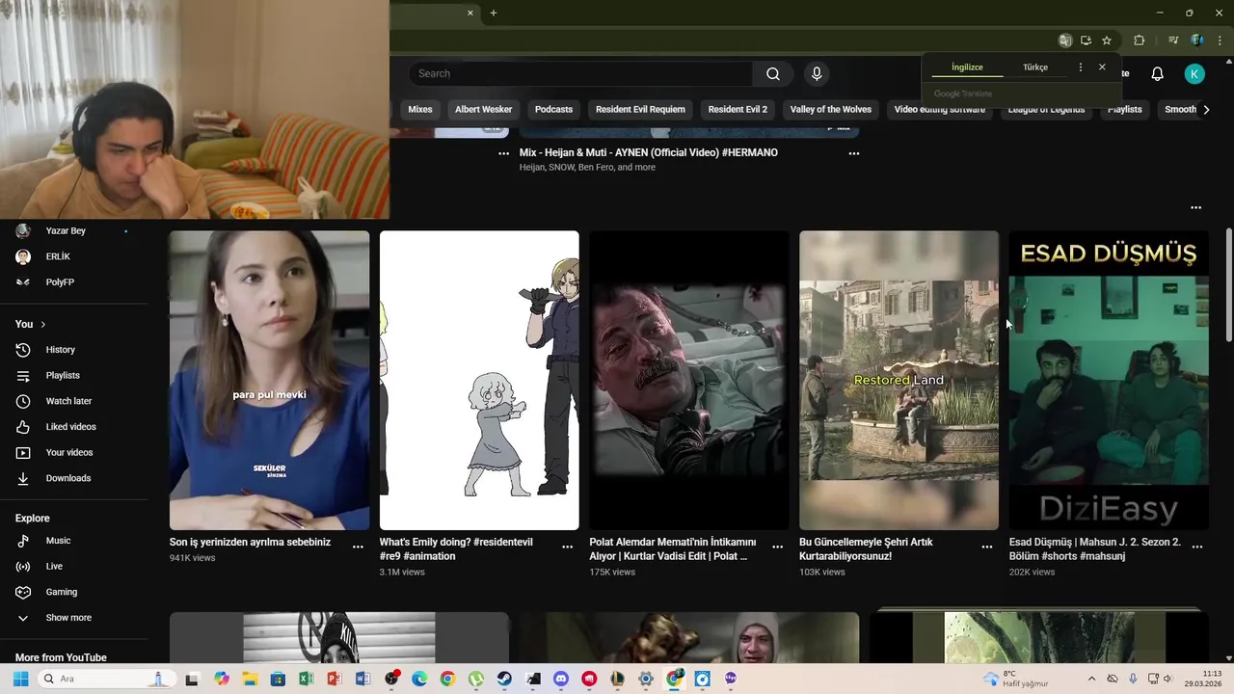Click the YouTube search input field
This screenshot has height=694, width=1234.
(x=580, y=74)
